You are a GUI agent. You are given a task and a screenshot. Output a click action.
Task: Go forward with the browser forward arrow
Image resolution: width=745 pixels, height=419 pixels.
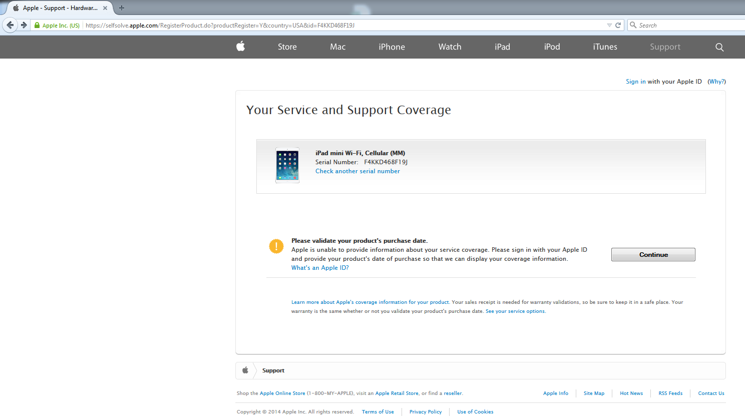point(24,25)
